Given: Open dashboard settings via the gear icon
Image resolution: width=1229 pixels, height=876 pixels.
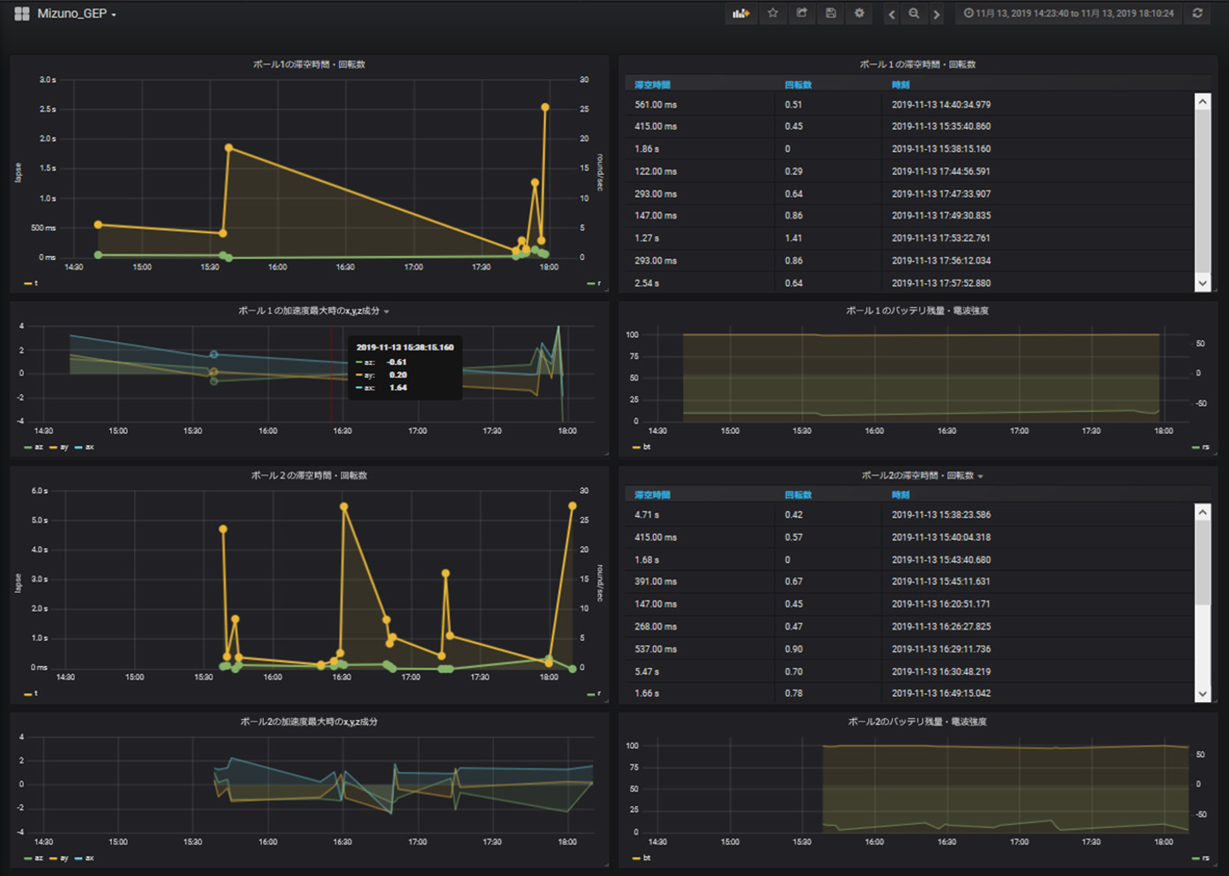Looking at the screenshot, I should [x=859, y=14].
